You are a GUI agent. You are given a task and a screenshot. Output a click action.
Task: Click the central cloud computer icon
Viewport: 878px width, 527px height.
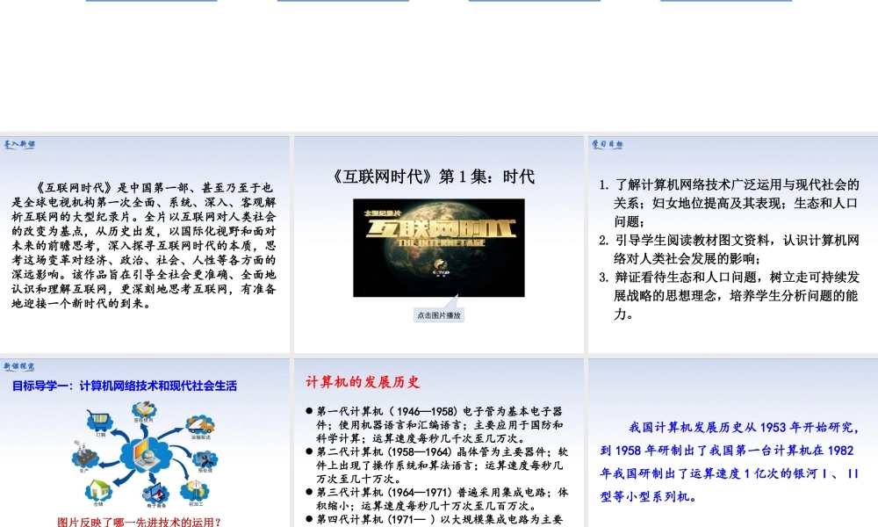(x=147, y=454)
